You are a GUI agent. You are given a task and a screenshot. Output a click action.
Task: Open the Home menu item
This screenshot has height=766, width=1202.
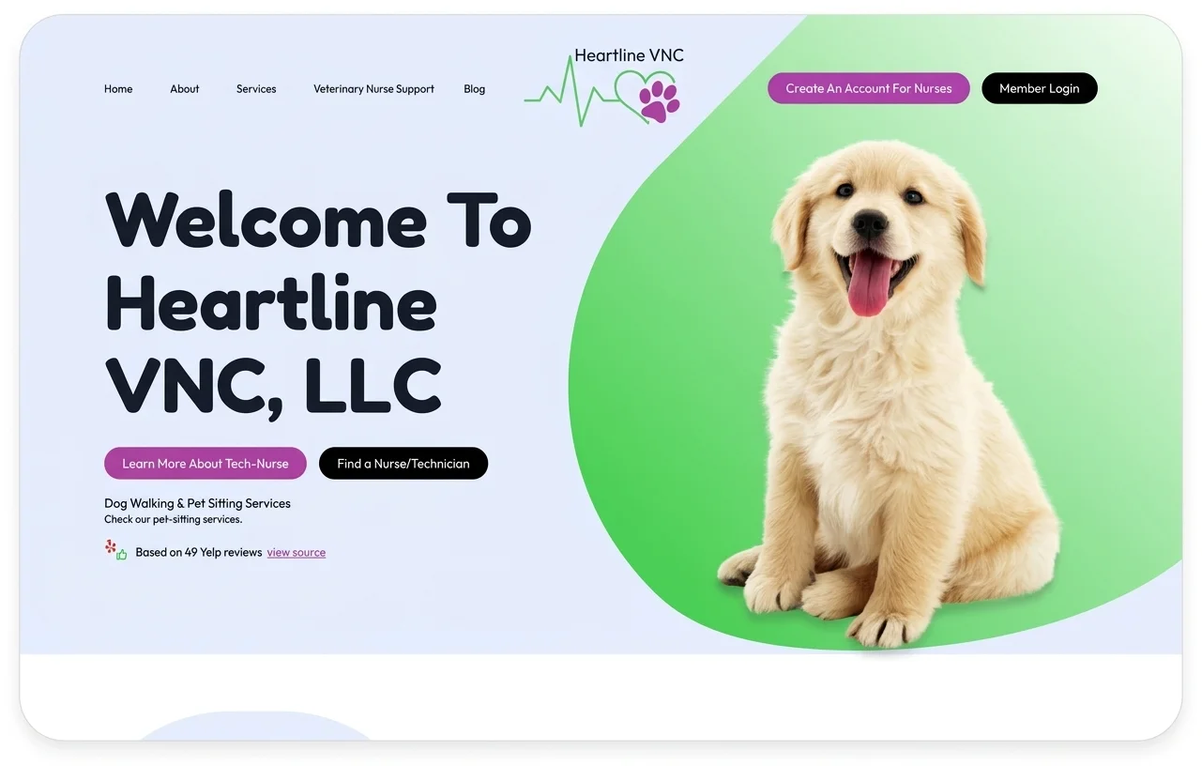point(118,89)
